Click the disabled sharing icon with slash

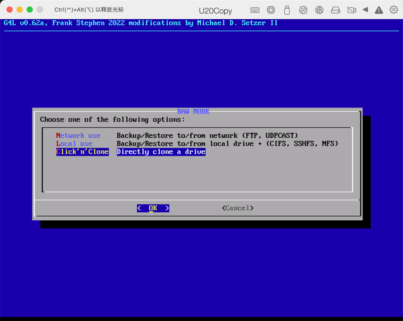(x=303, y=10)
